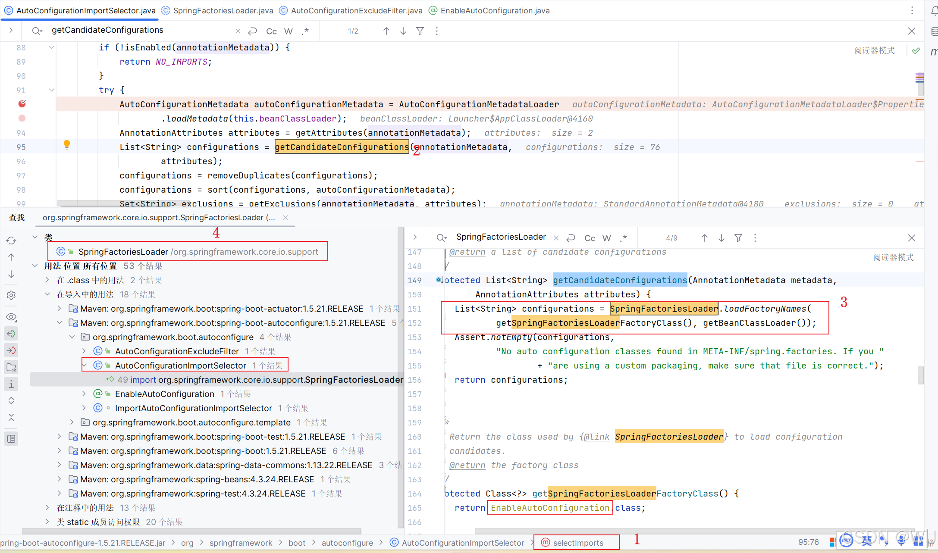The image size is (938, 553).
Task: Click the light bulb intention icon on line 95
Action: tap(67, 145)
